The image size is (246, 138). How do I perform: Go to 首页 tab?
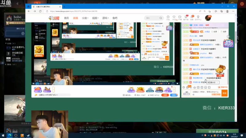point(66,18)
